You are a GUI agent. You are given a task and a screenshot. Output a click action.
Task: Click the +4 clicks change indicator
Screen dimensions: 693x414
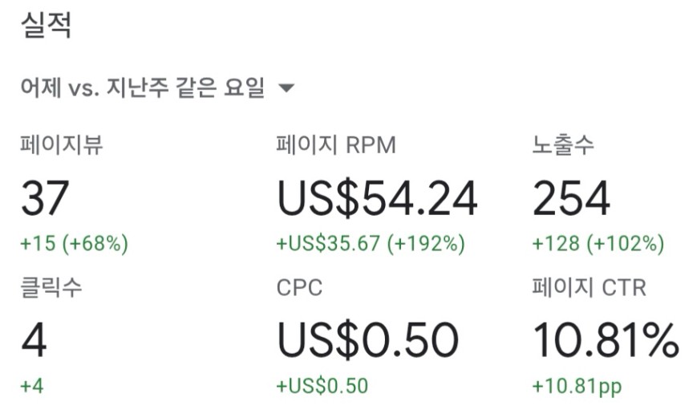32,386
